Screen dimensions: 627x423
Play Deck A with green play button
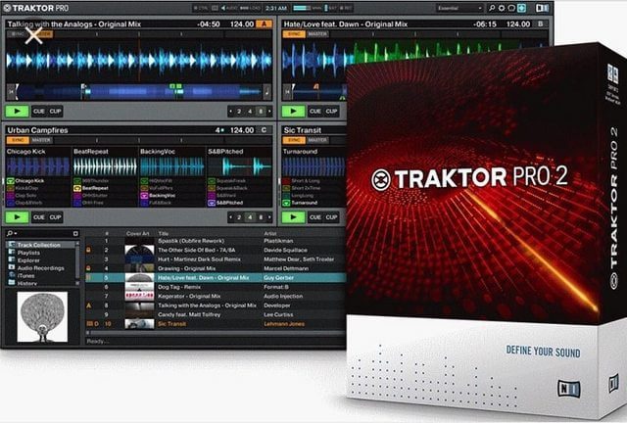(x=18, y=112)
